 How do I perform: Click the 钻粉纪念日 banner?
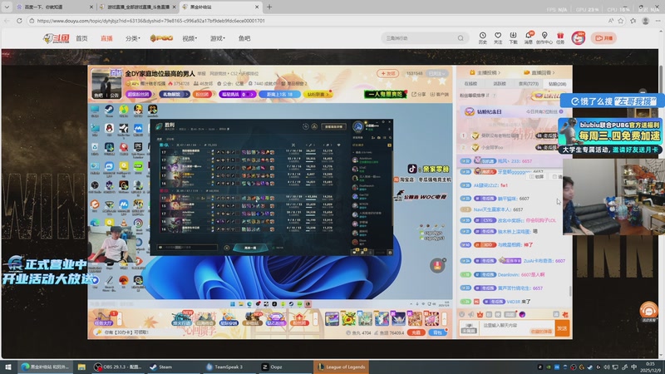(x=512, y=111)
